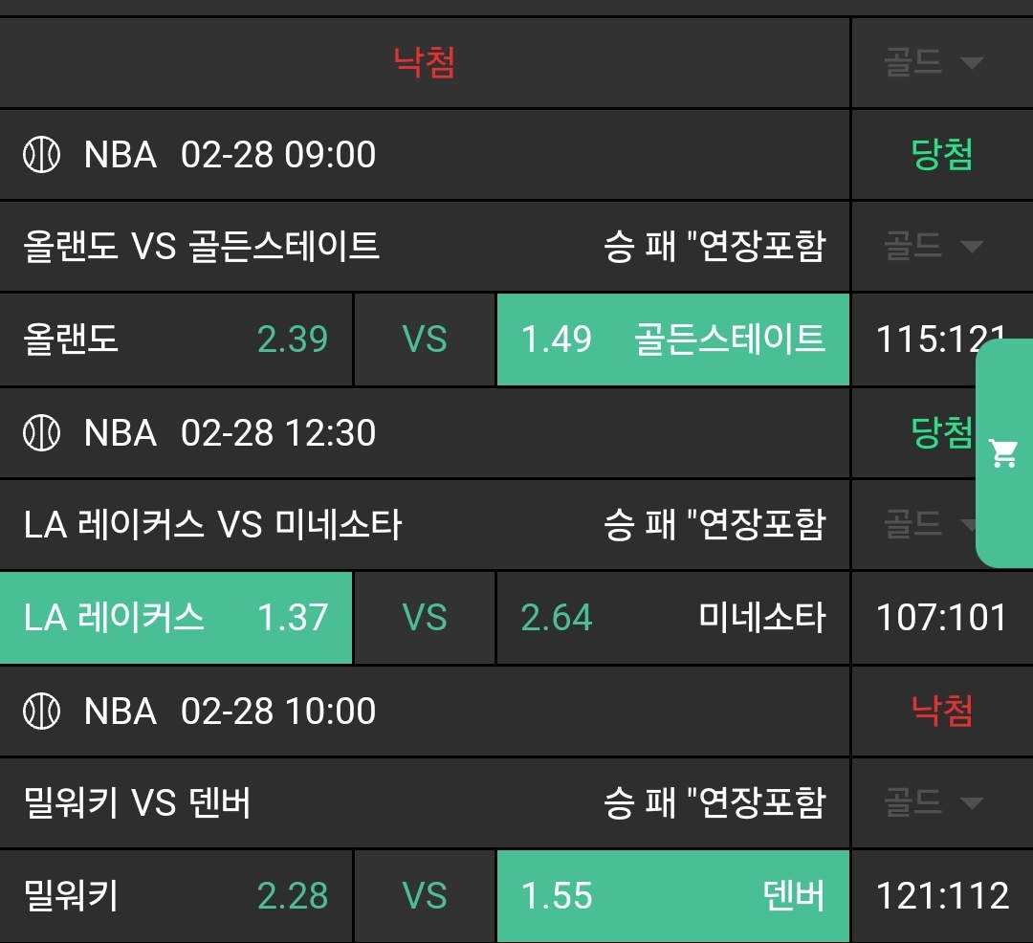Viewport: 1033px width, 943px height.
Task: Click the 107:101 final score
Action: pos(942,618)
